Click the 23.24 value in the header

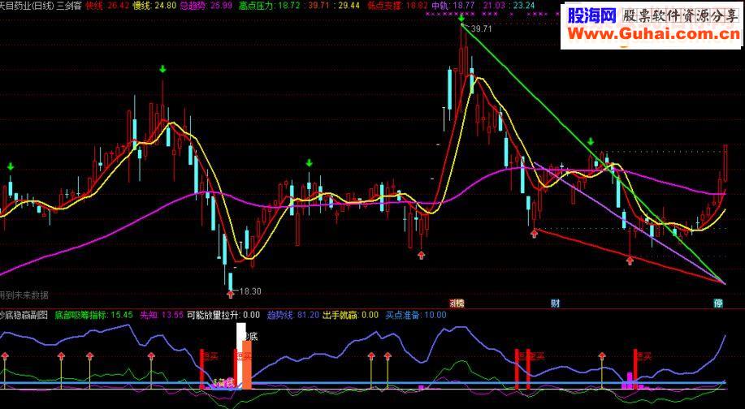pyautogui.click(x=524, y=5)
